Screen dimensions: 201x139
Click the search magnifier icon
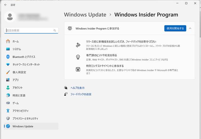point(55,31)
